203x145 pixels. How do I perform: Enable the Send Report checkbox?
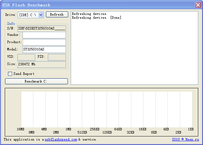10,74
